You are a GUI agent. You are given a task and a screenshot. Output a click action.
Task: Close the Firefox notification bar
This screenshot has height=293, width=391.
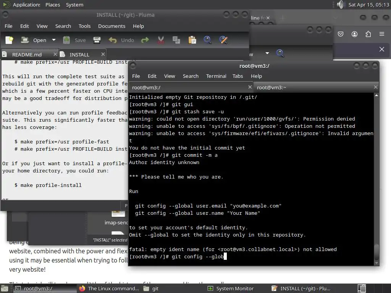tap(382, 49)
